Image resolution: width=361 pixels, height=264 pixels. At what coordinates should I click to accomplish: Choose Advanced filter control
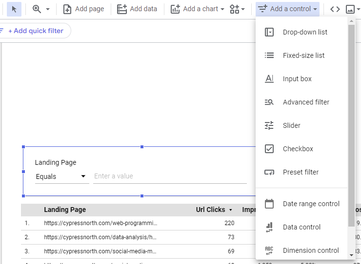click(x=301, y=102)
